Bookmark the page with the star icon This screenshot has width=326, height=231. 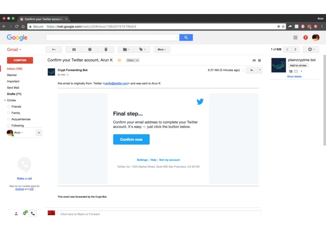tap(283, 27)
